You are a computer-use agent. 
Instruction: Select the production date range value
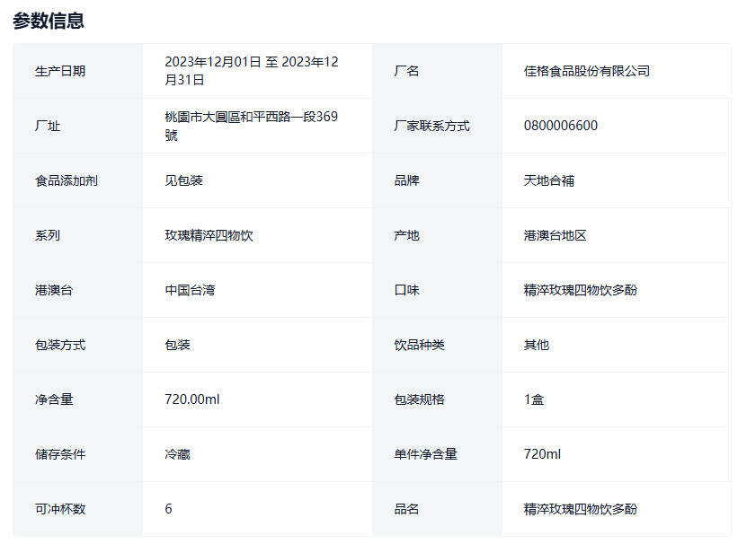coord(251,71)
